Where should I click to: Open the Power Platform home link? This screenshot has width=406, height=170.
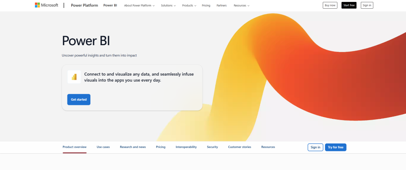pyautogui.click(x=84, y=6)
